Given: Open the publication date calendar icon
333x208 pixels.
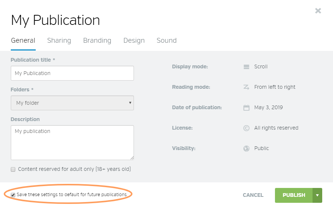Looking at the screenshot, I should 246,108.
